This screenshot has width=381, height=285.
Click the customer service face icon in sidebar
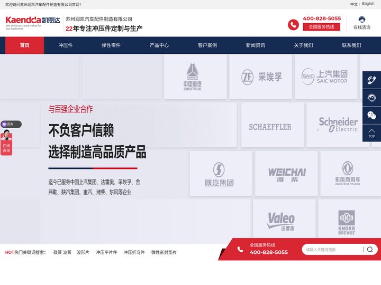point(371,98)
